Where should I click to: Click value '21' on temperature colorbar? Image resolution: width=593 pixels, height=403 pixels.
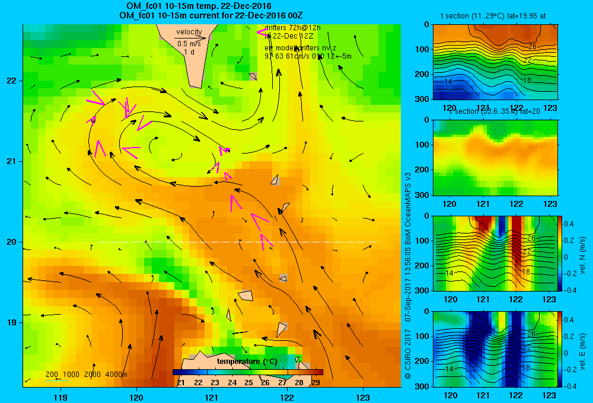(x=181, y=383)
